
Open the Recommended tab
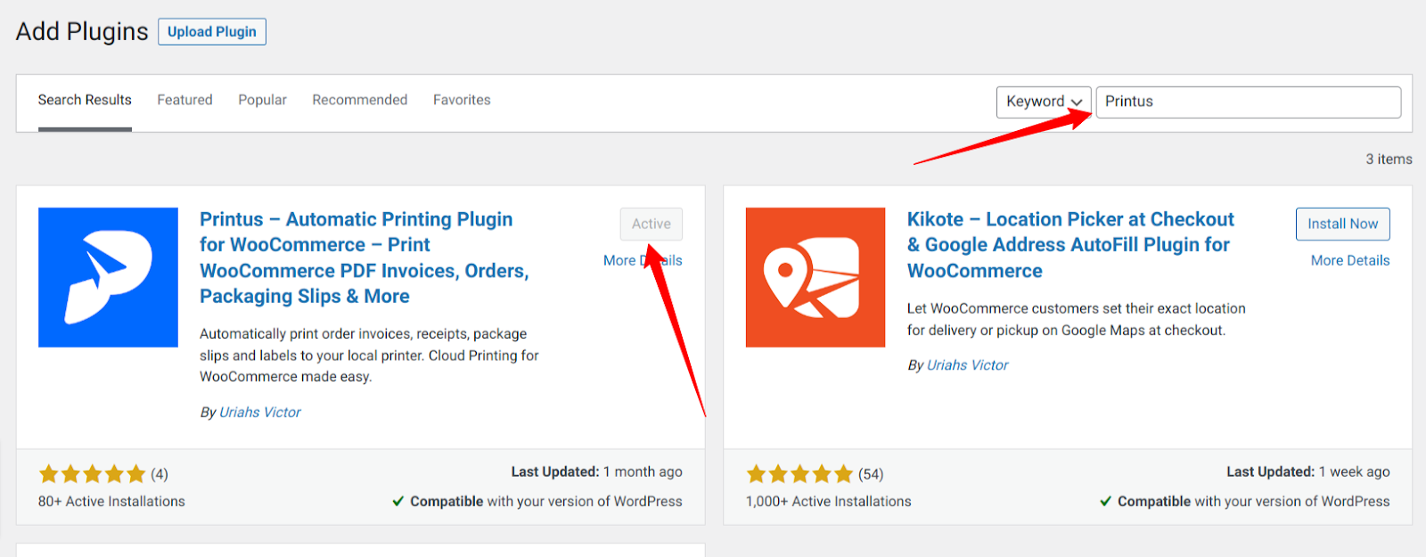coord(359,100)
